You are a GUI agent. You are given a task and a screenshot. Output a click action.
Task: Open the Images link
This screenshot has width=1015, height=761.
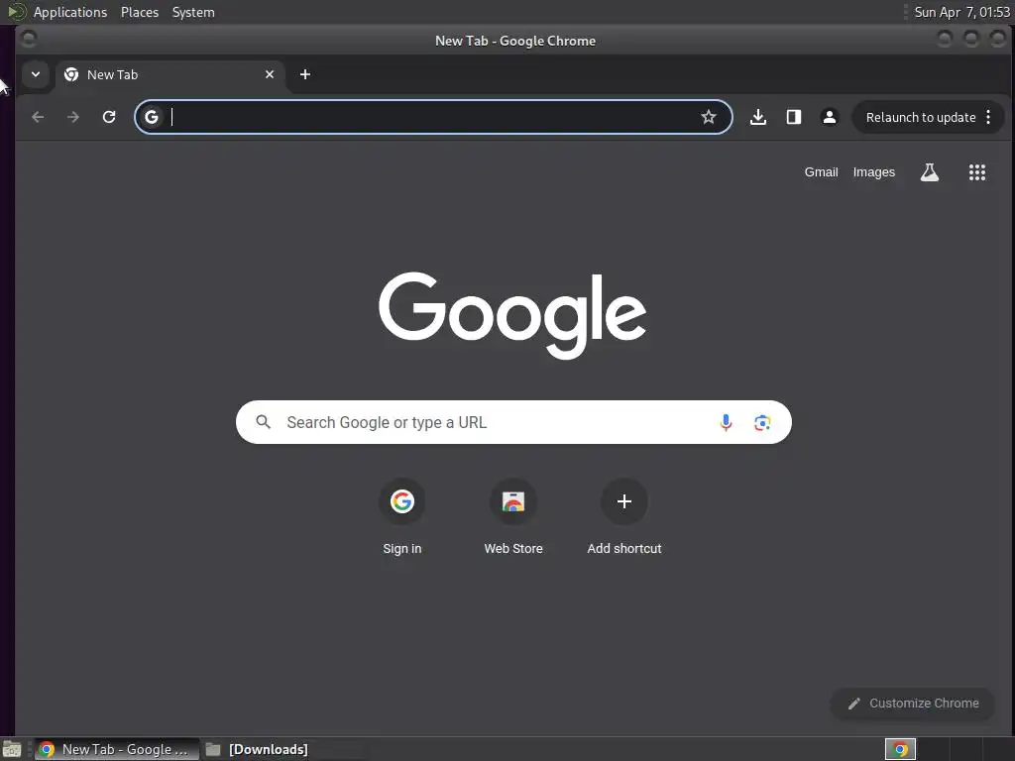874,172
